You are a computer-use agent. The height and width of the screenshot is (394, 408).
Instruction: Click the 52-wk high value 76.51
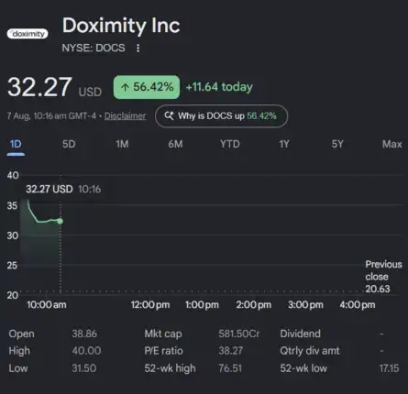pyautogui.click(x=230, y=368)
